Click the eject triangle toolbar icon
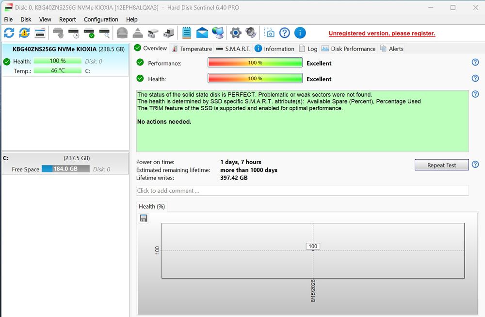The height and width of the screenshot is (317, 485). pyautogui.click(x=138, y=33)
